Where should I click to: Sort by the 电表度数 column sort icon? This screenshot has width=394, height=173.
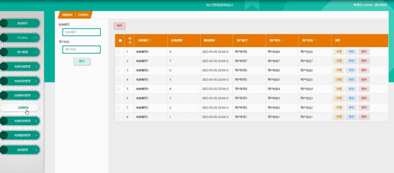[184, 41]
